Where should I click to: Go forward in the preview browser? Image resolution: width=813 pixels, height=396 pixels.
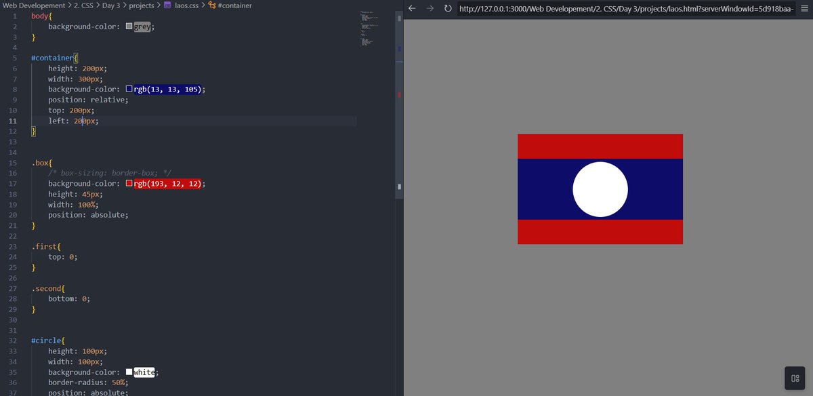430,9
